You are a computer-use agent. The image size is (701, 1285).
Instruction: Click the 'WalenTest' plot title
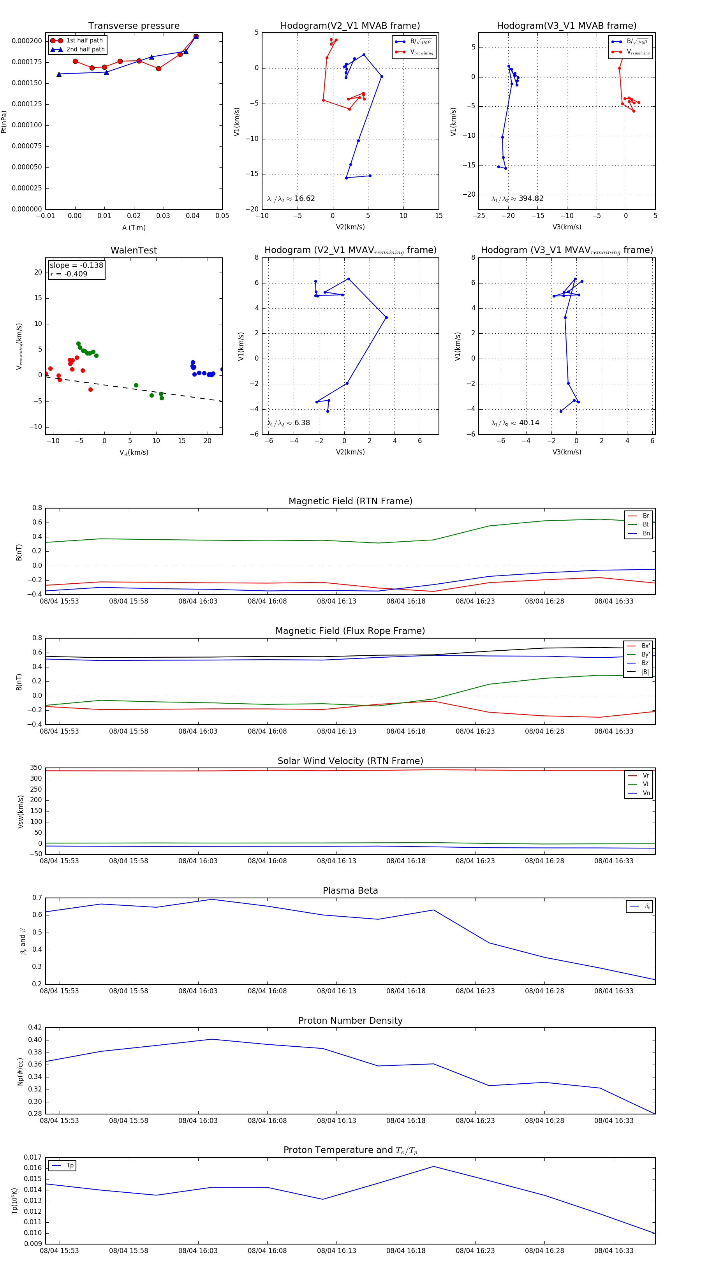pos(134,250)
